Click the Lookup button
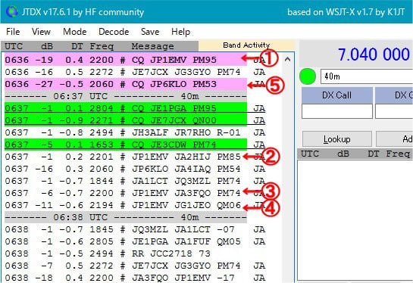The height and width of the screenshot is (283, 413). tap(337, 139)
